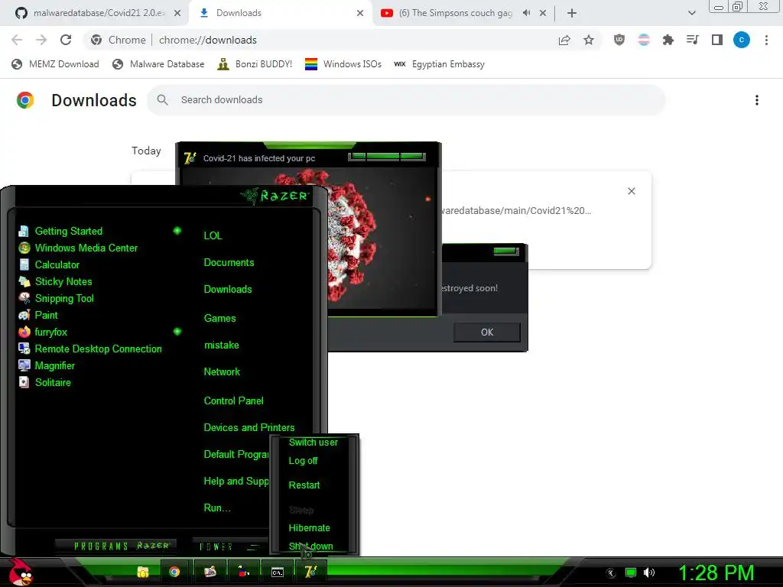Click the Search downloads field
Viewport: 783px width, 587px height.
407,100
